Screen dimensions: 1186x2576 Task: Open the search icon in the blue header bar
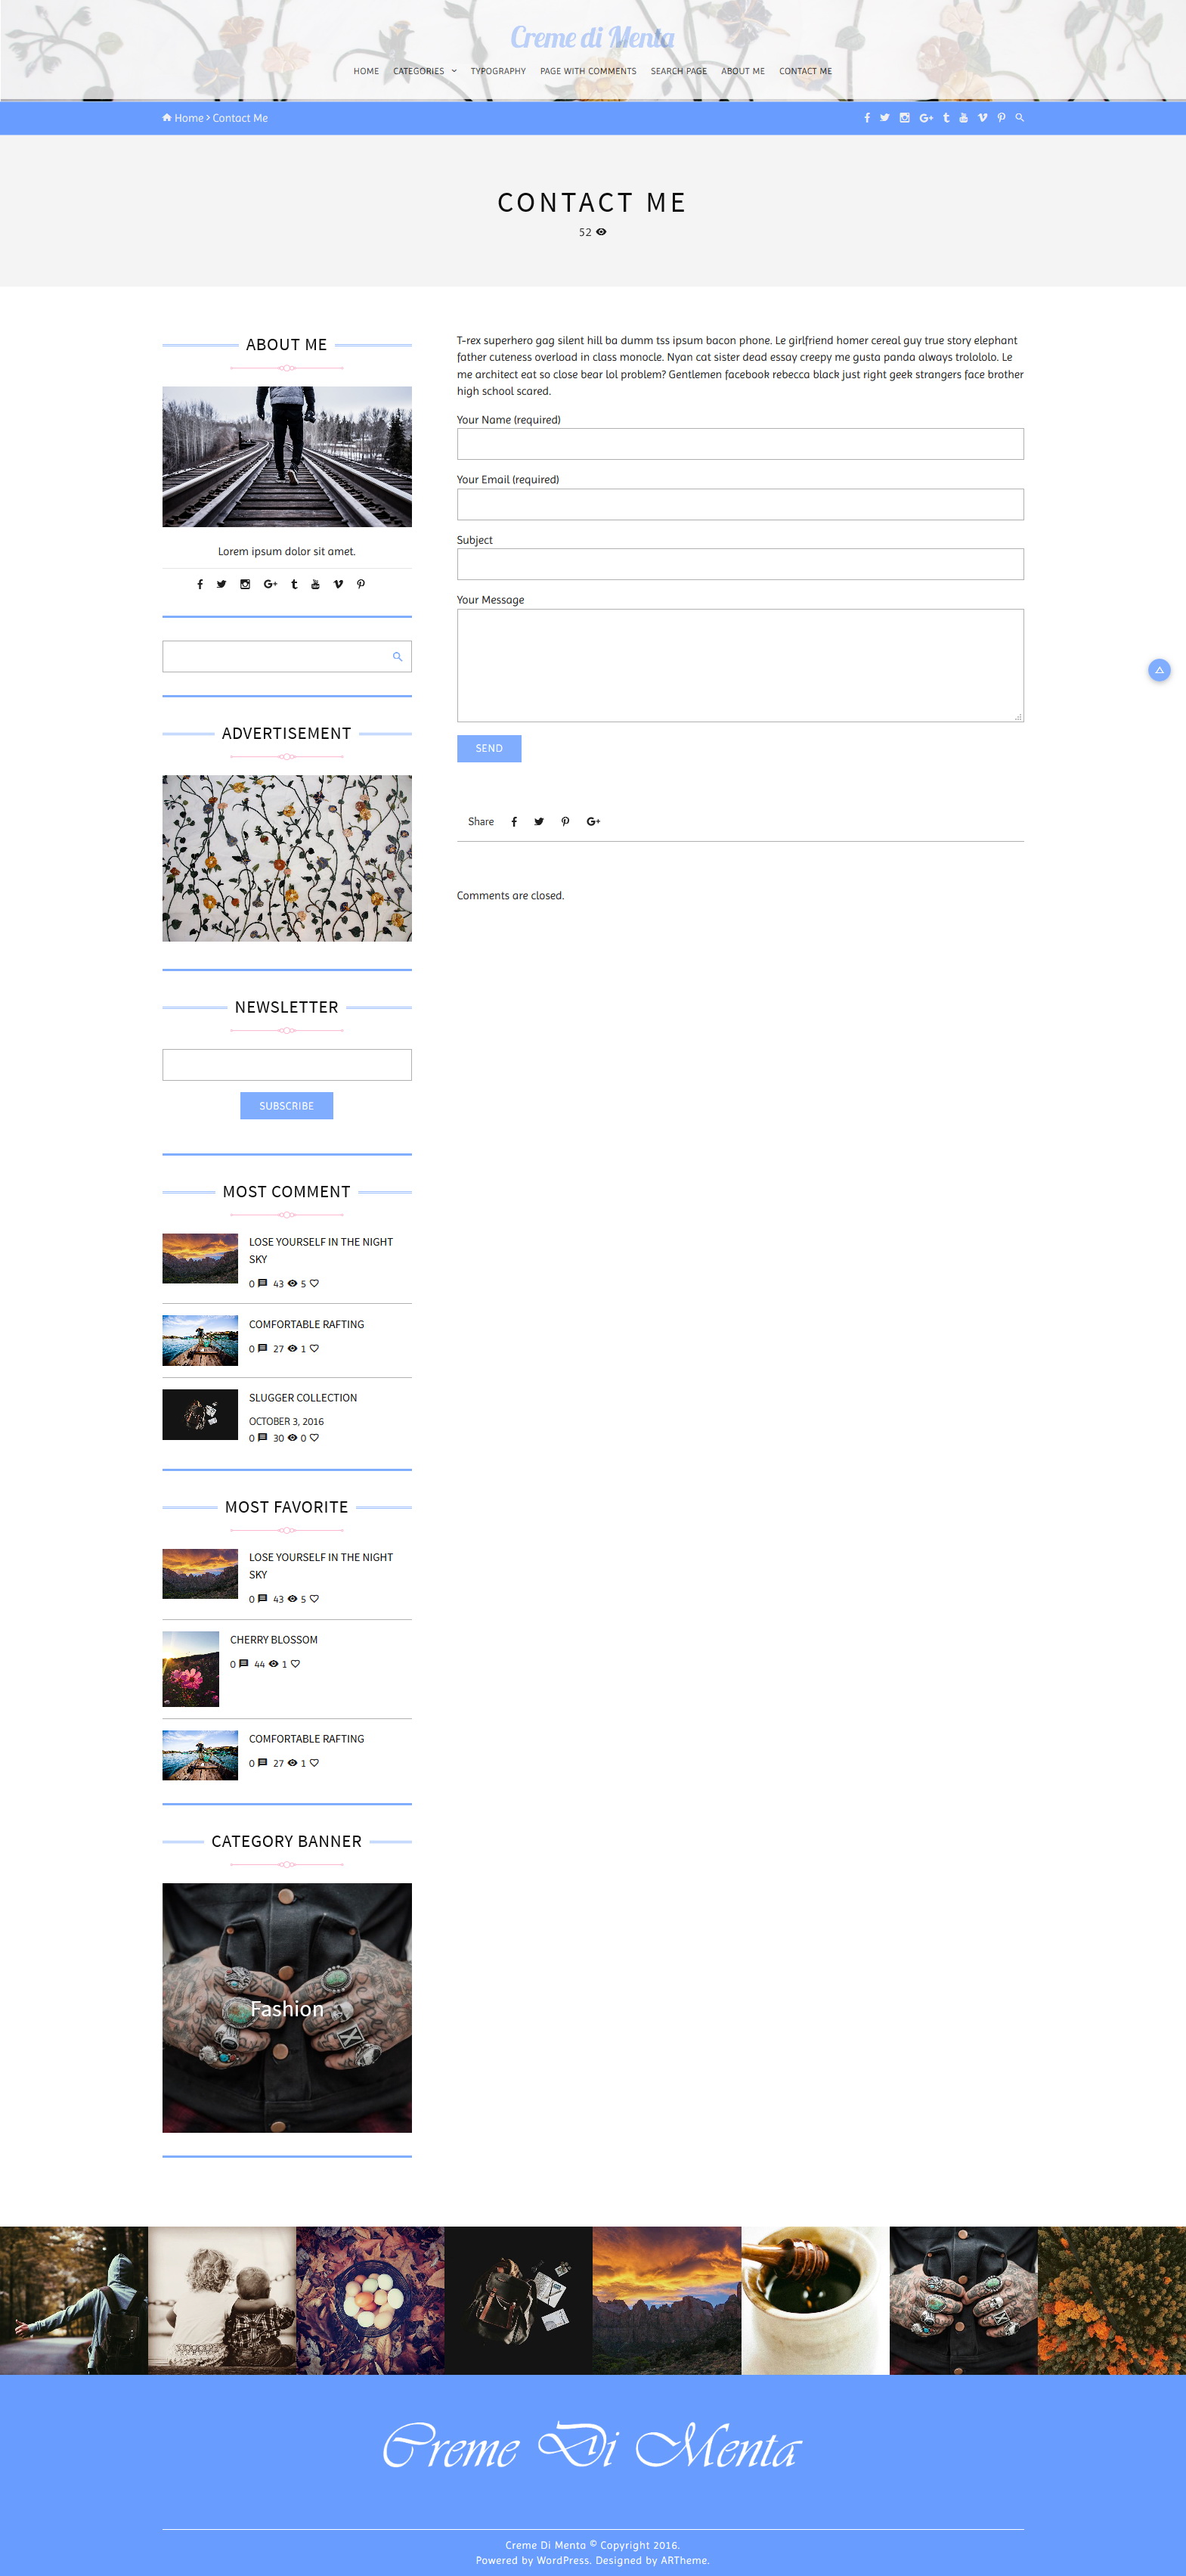click(1019, 117)
